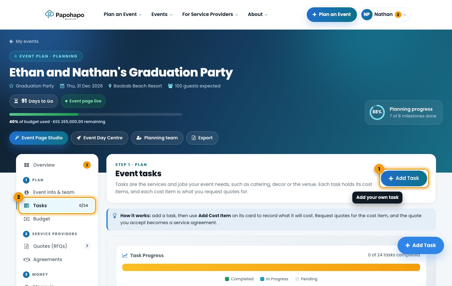Click the info icon beside Event info & team

click(27, 192)
